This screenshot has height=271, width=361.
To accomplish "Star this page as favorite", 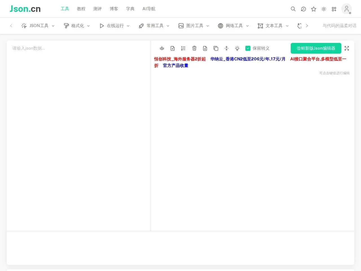I will [314, 9].
